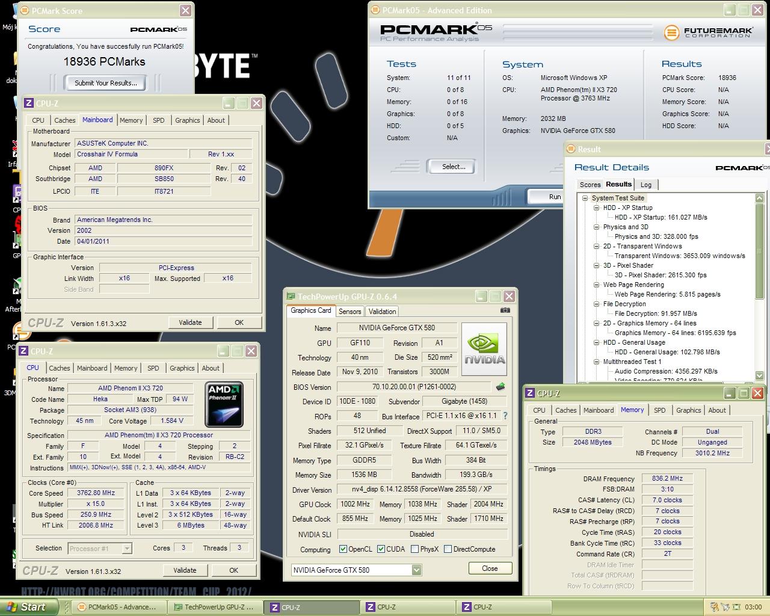The image size is (770, 616).
Task: Click the Result Details scroll down arrow
Action: tap(760, 376)
